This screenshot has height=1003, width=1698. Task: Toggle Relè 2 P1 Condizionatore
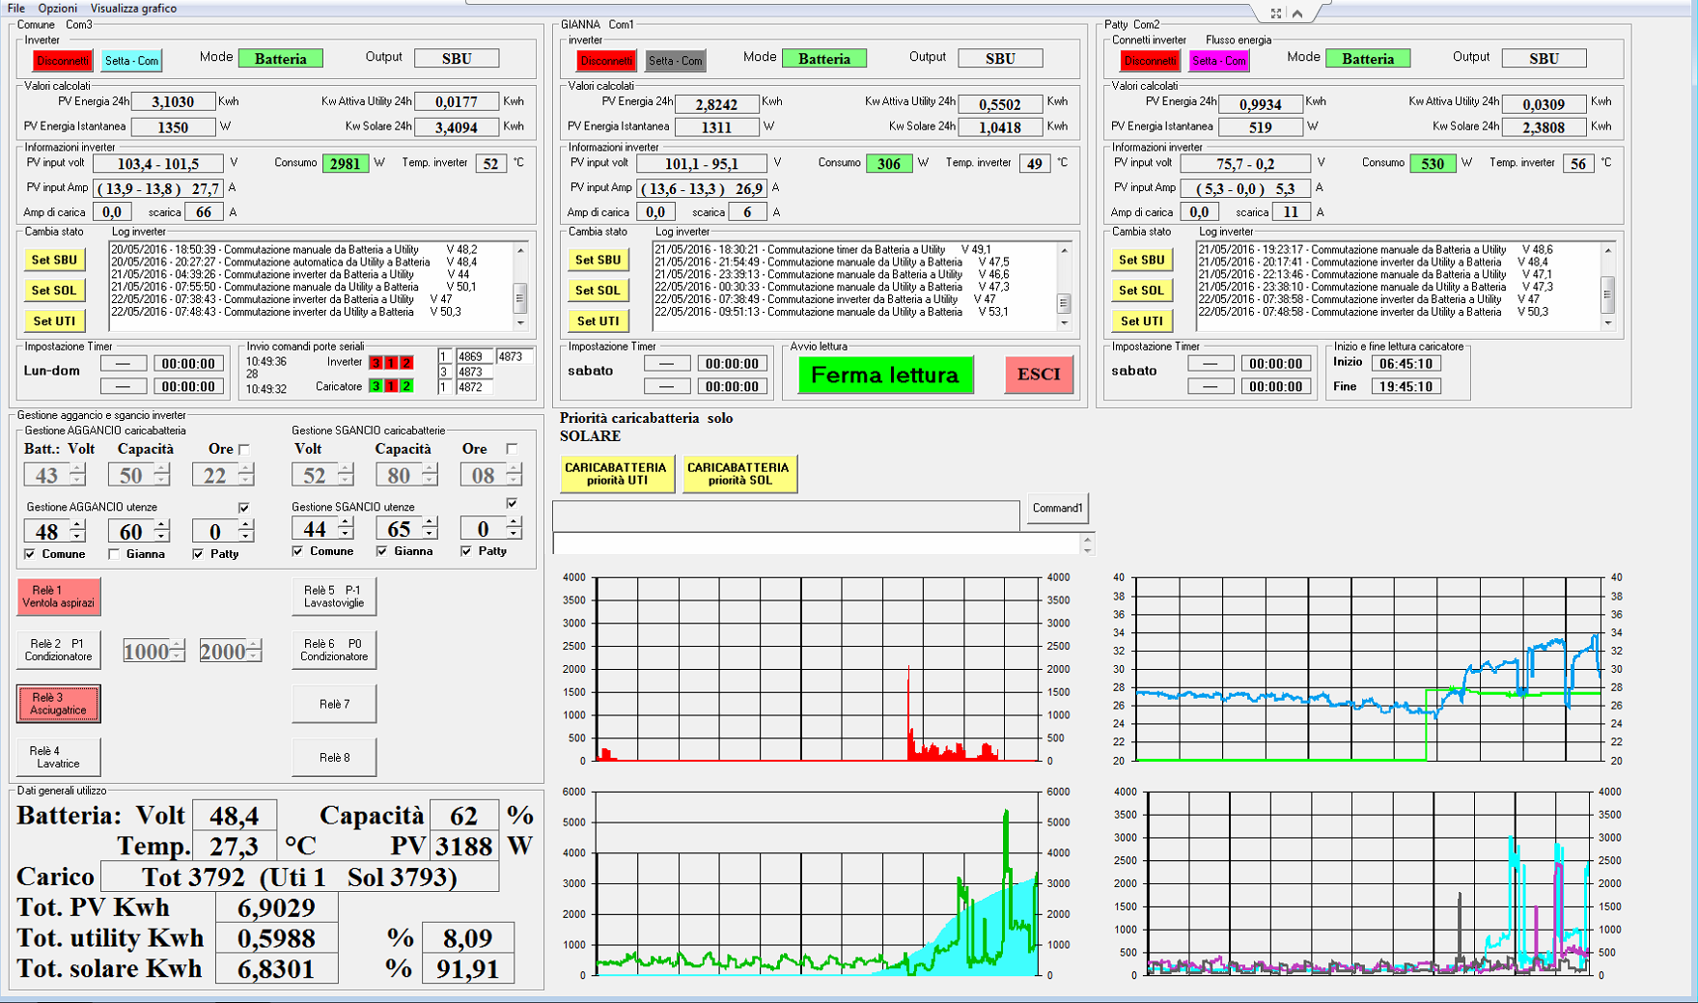tap(59, 650)
